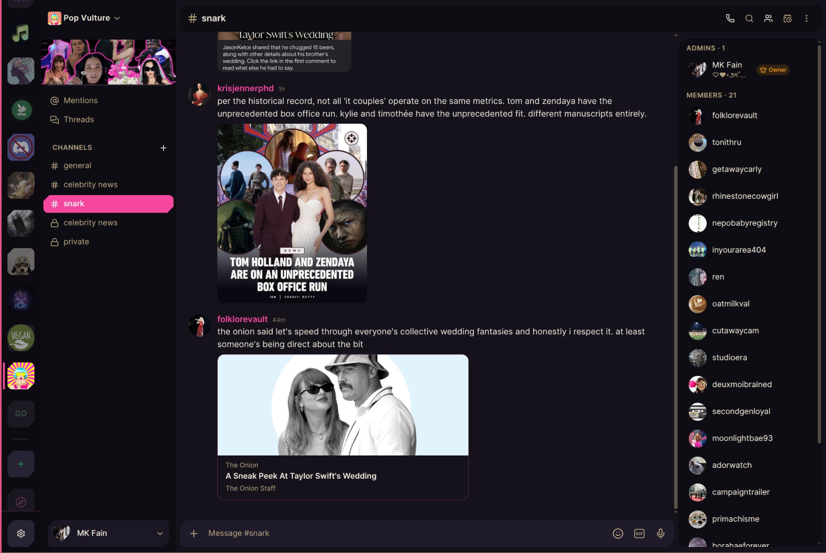
Task: Open the Threads page
Action: [108, 119]
